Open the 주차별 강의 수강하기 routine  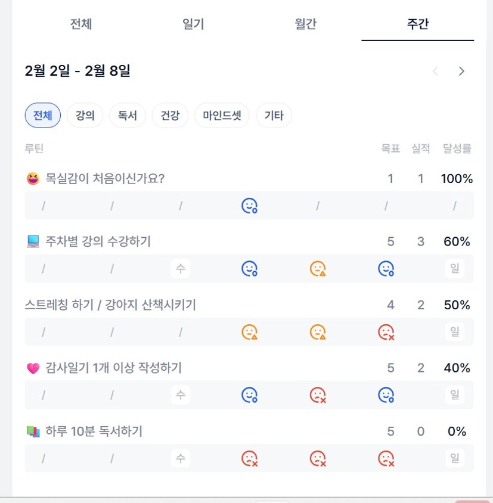point(98,241)
